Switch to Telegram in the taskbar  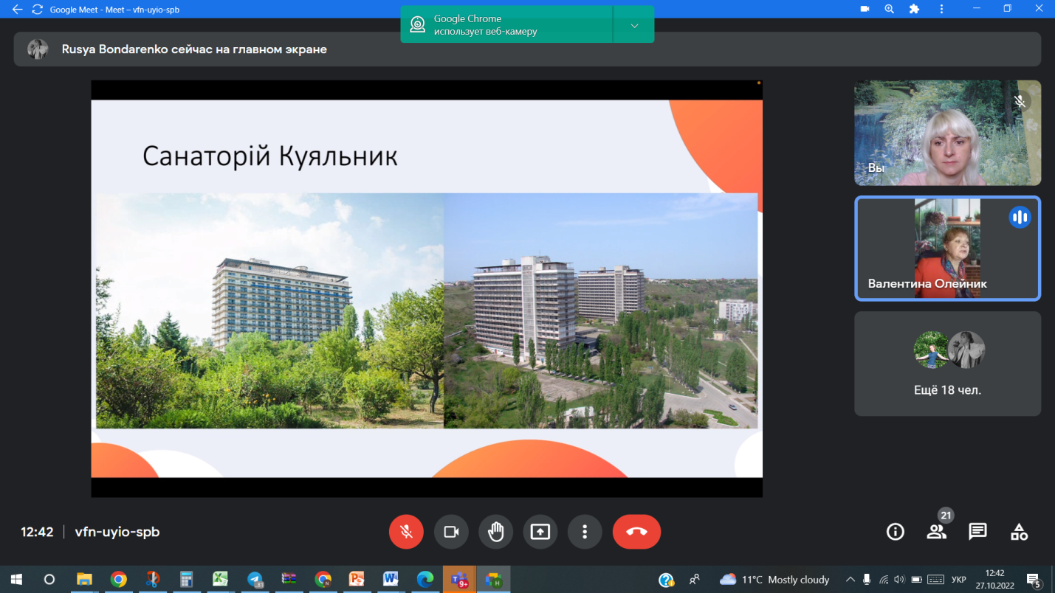255,580
